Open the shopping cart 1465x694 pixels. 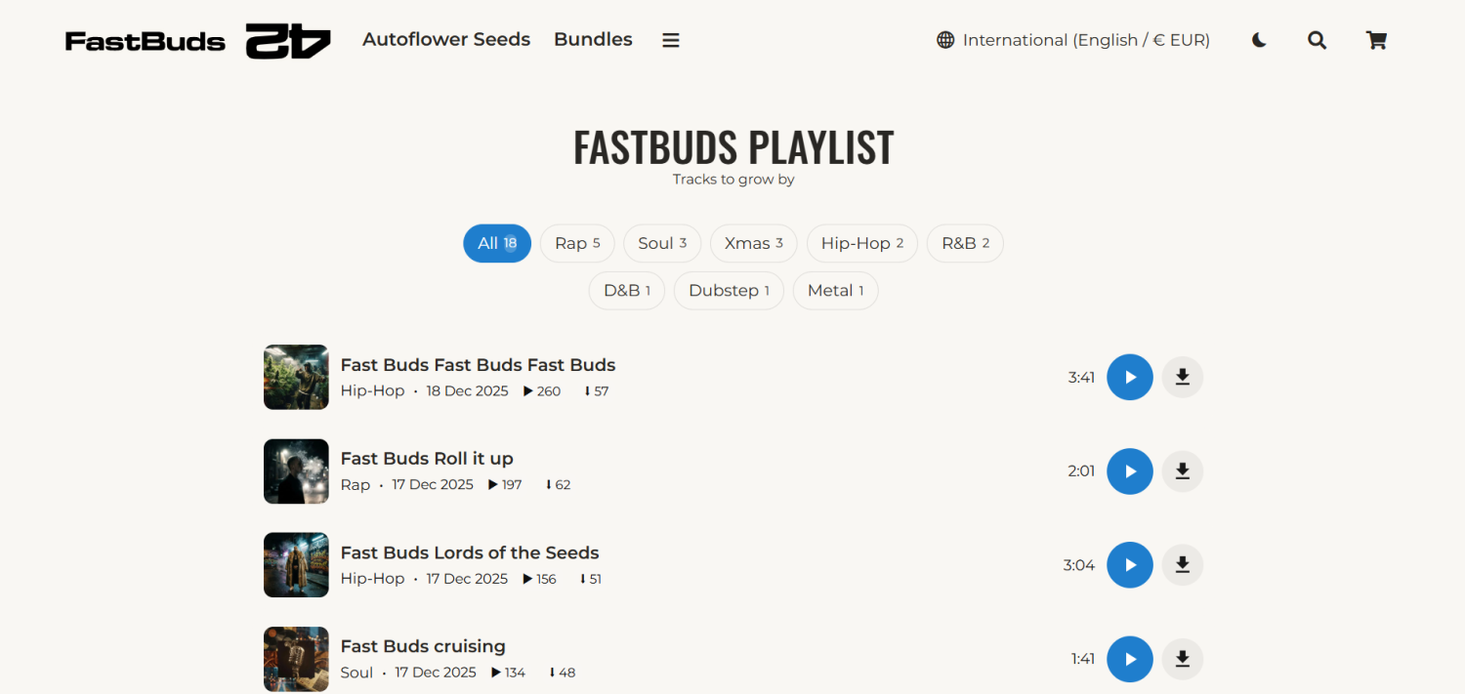pos(1376,40)
